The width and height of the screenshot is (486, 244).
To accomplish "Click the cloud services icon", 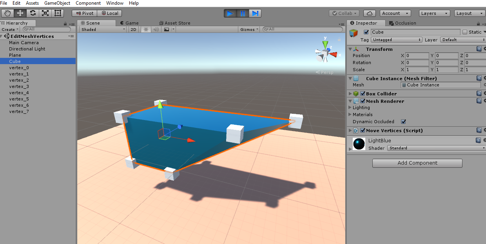I will 369,13.
